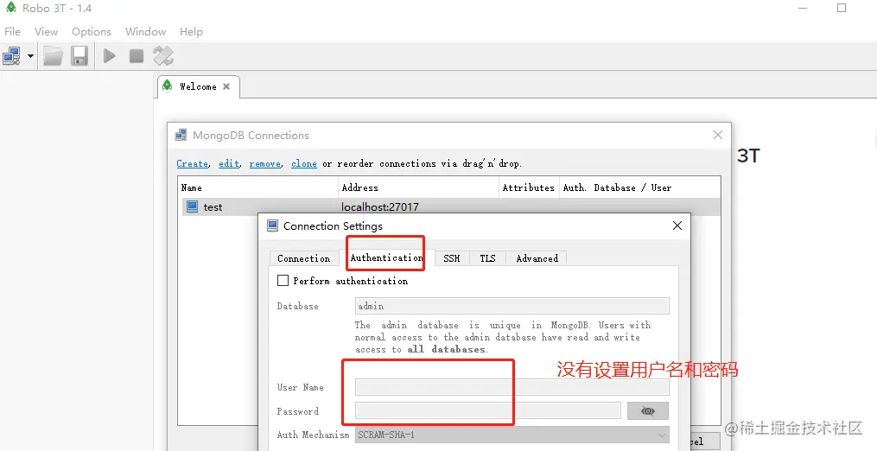Select the test connection row
This screenshot has width=877, height=451.
tap(449, 207)
